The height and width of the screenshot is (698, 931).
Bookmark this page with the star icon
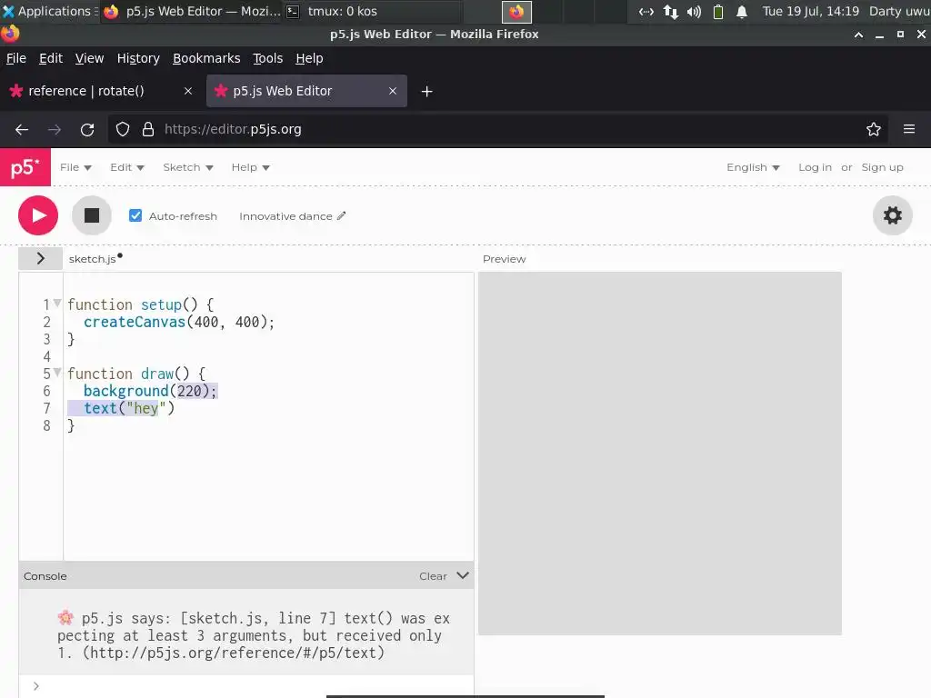873,129
